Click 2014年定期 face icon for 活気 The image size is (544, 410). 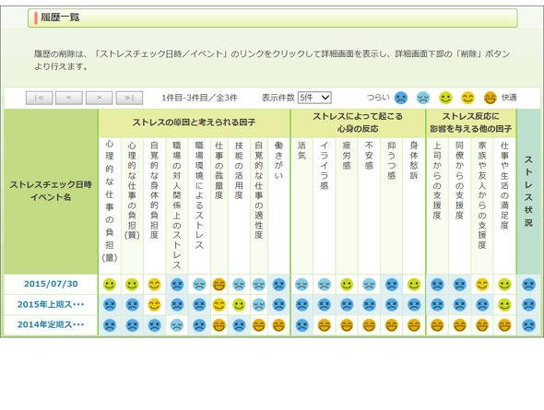302,325
